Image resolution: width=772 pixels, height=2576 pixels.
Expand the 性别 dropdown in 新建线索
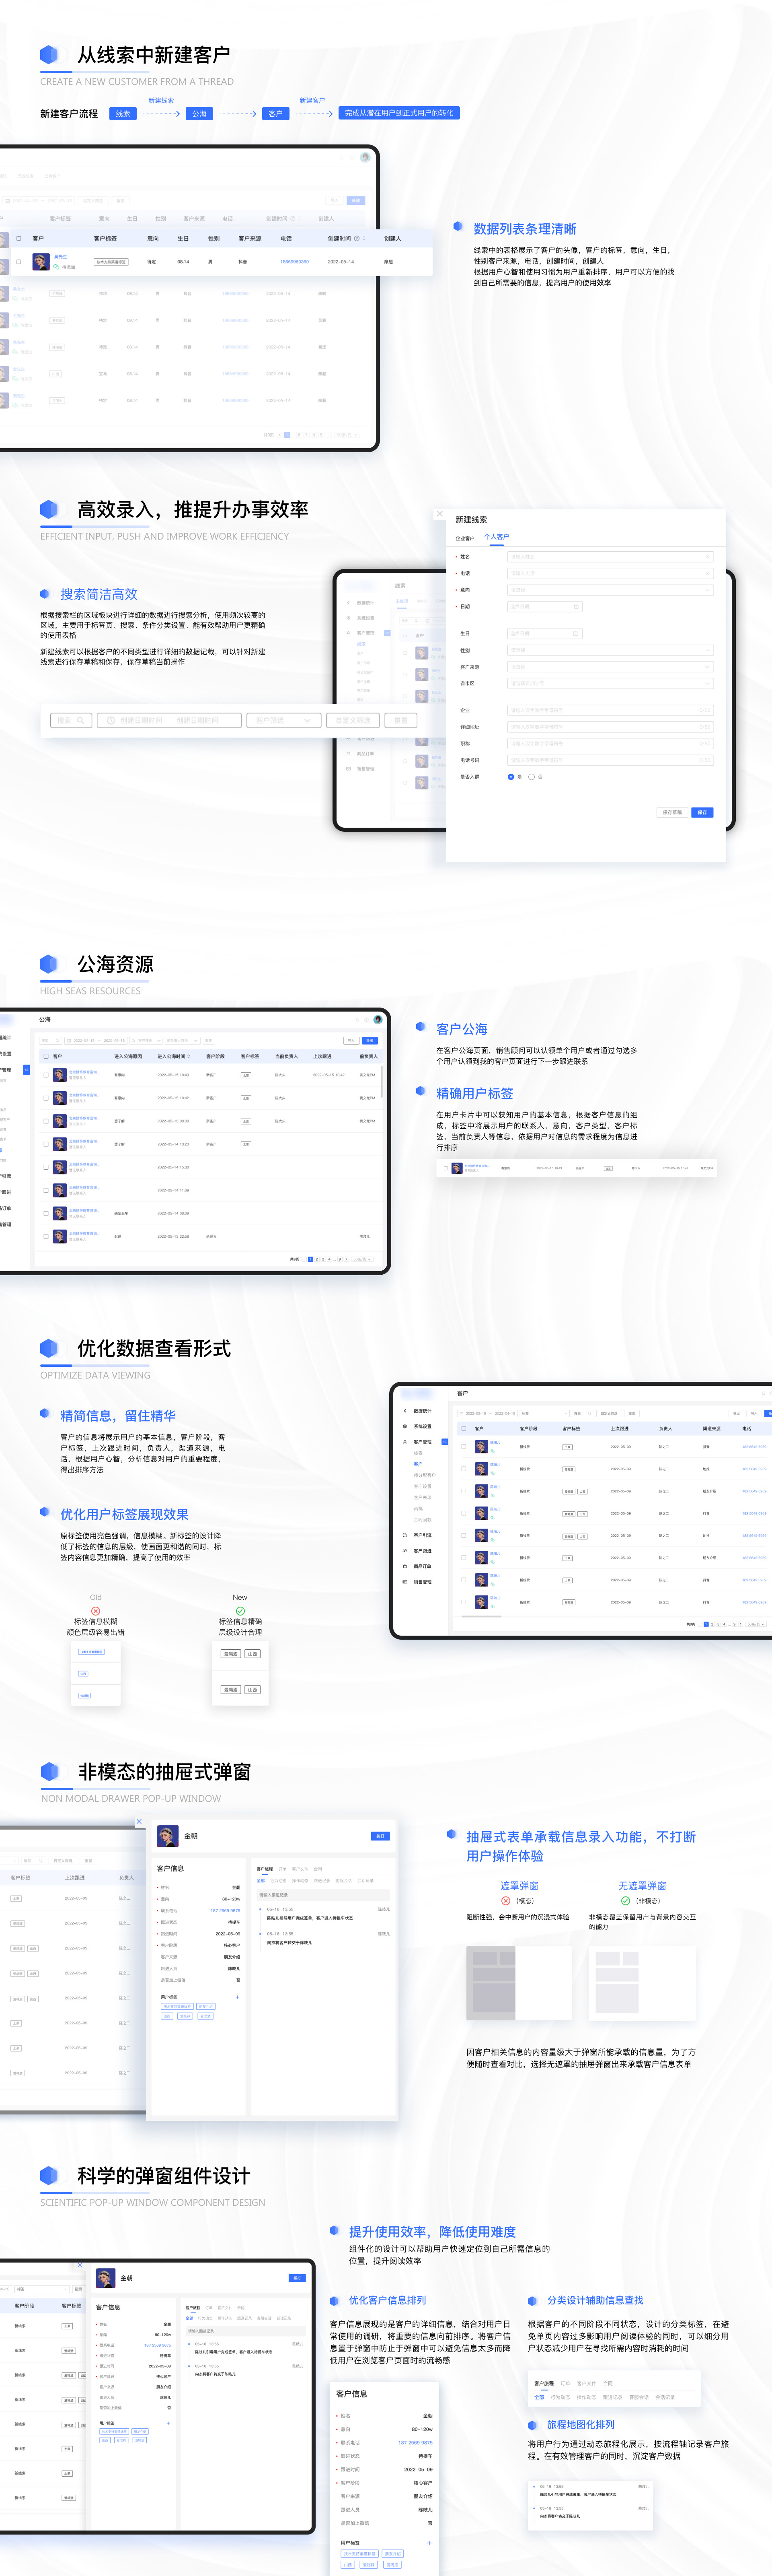(610, 650)
